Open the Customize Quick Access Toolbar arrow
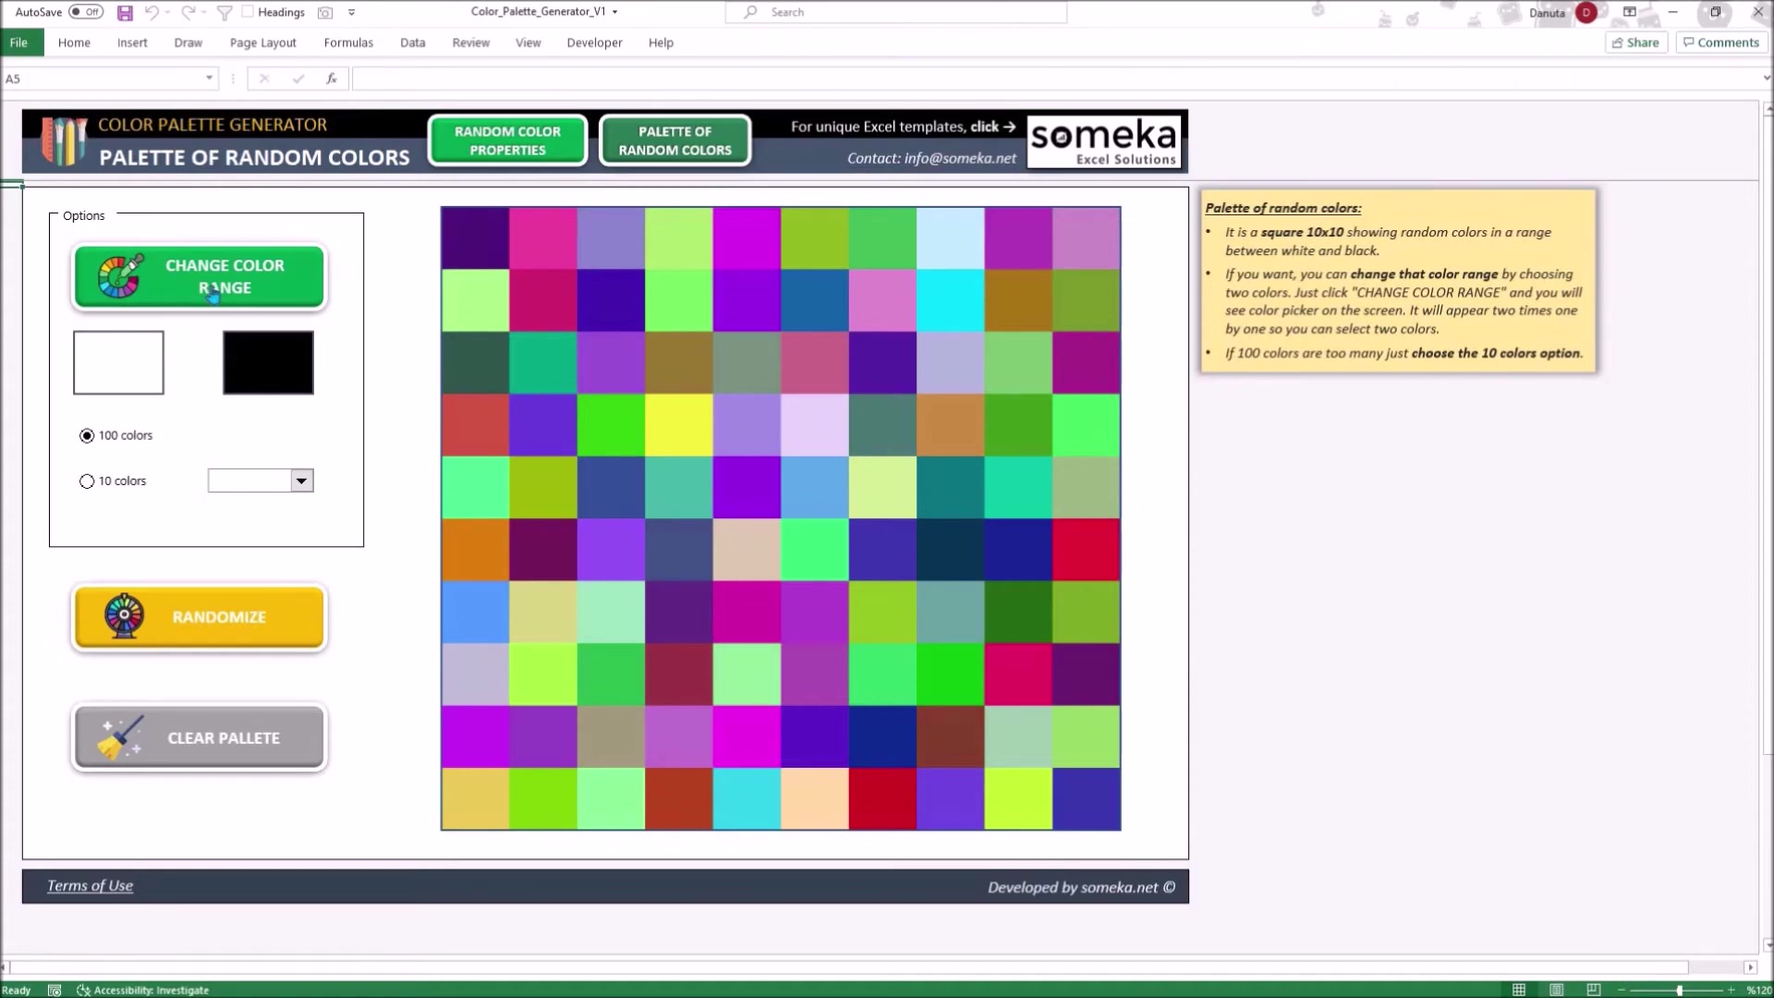Viewport: 1774px width, 998px height. [x=351, y=13]
